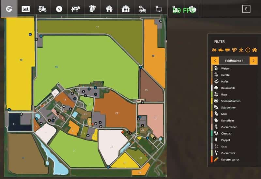Select field 23 on the map
261x179 pixels.
point(116,113)
